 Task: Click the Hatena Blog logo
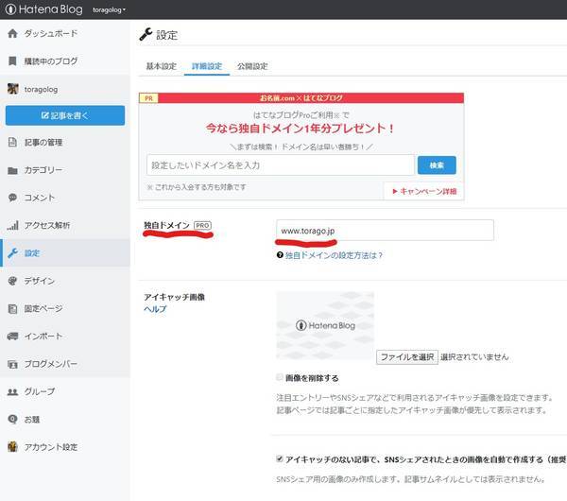tap(44, 9)
